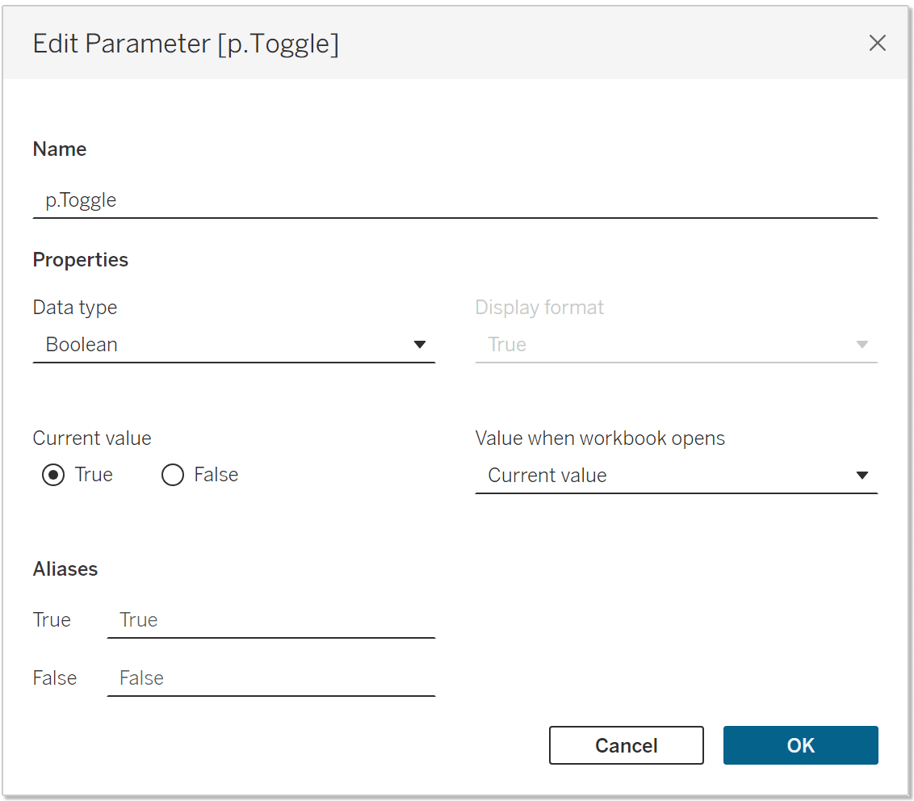Click the True alias input field
Screen dimensions: 914x801
coord(271,620)
